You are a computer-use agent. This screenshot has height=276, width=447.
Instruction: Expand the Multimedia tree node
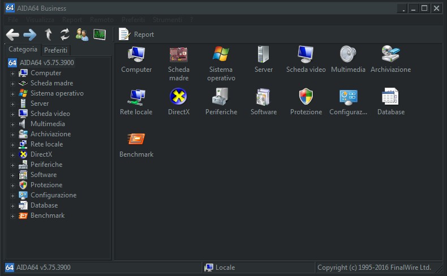tap(12, 124)
